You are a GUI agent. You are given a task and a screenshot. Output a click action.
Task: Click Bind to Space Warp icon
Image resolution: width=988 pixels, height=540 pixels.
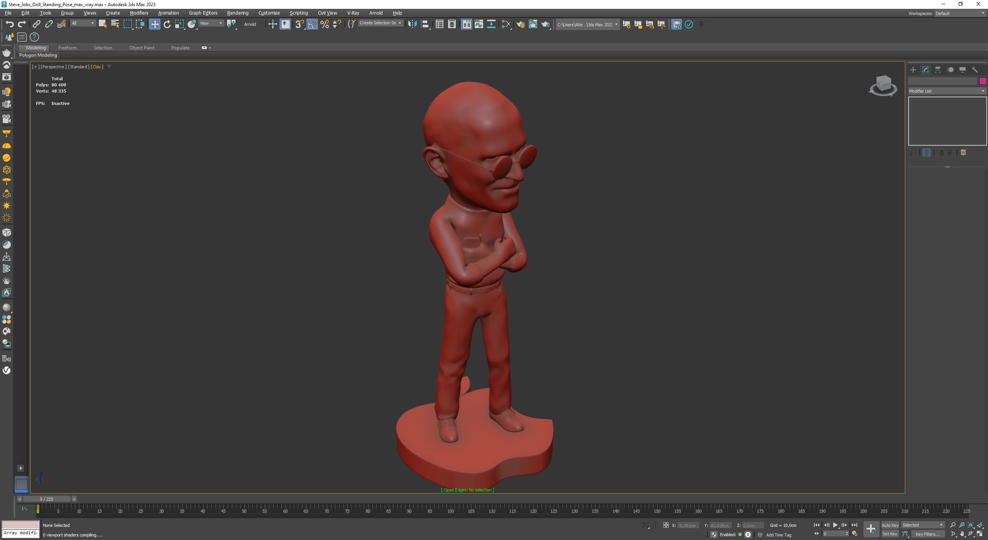pyautogui.click(x=61, y=24)
